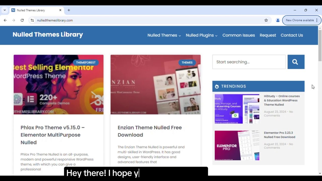Open the Phlox Pro Theme featured image

tap(58, 84)
